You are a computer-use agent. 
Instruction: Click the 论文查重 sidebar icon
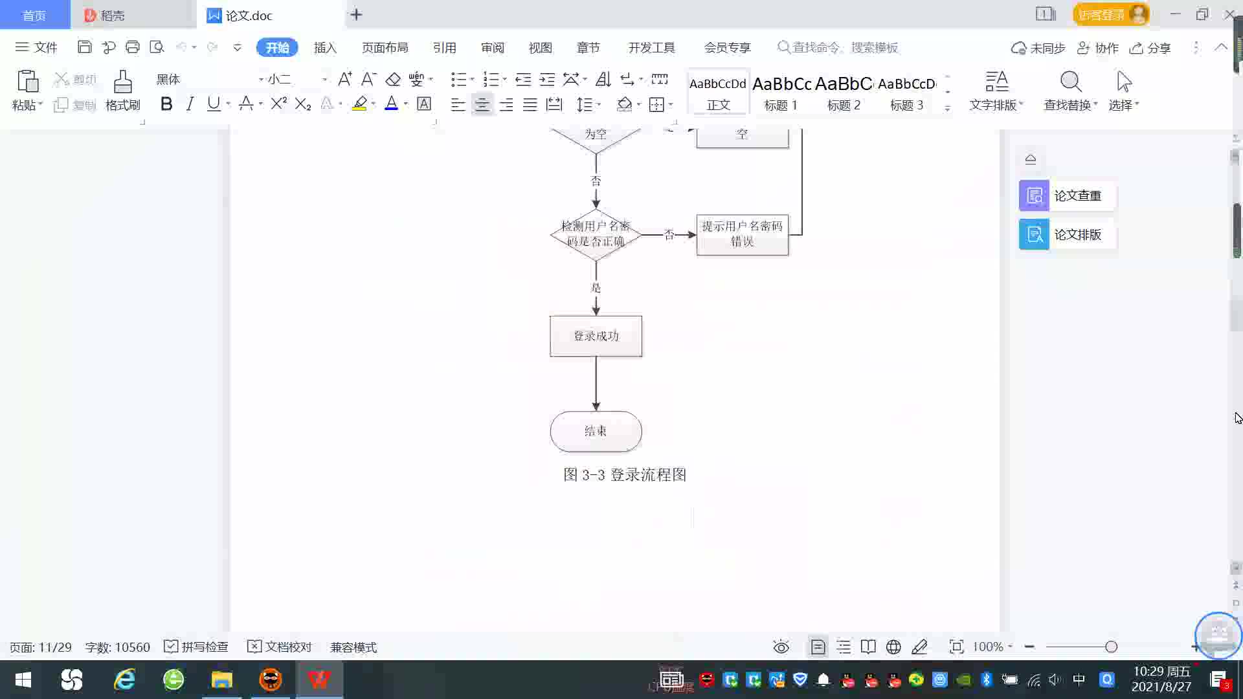pyautogui.click(x=1034, y=195)
